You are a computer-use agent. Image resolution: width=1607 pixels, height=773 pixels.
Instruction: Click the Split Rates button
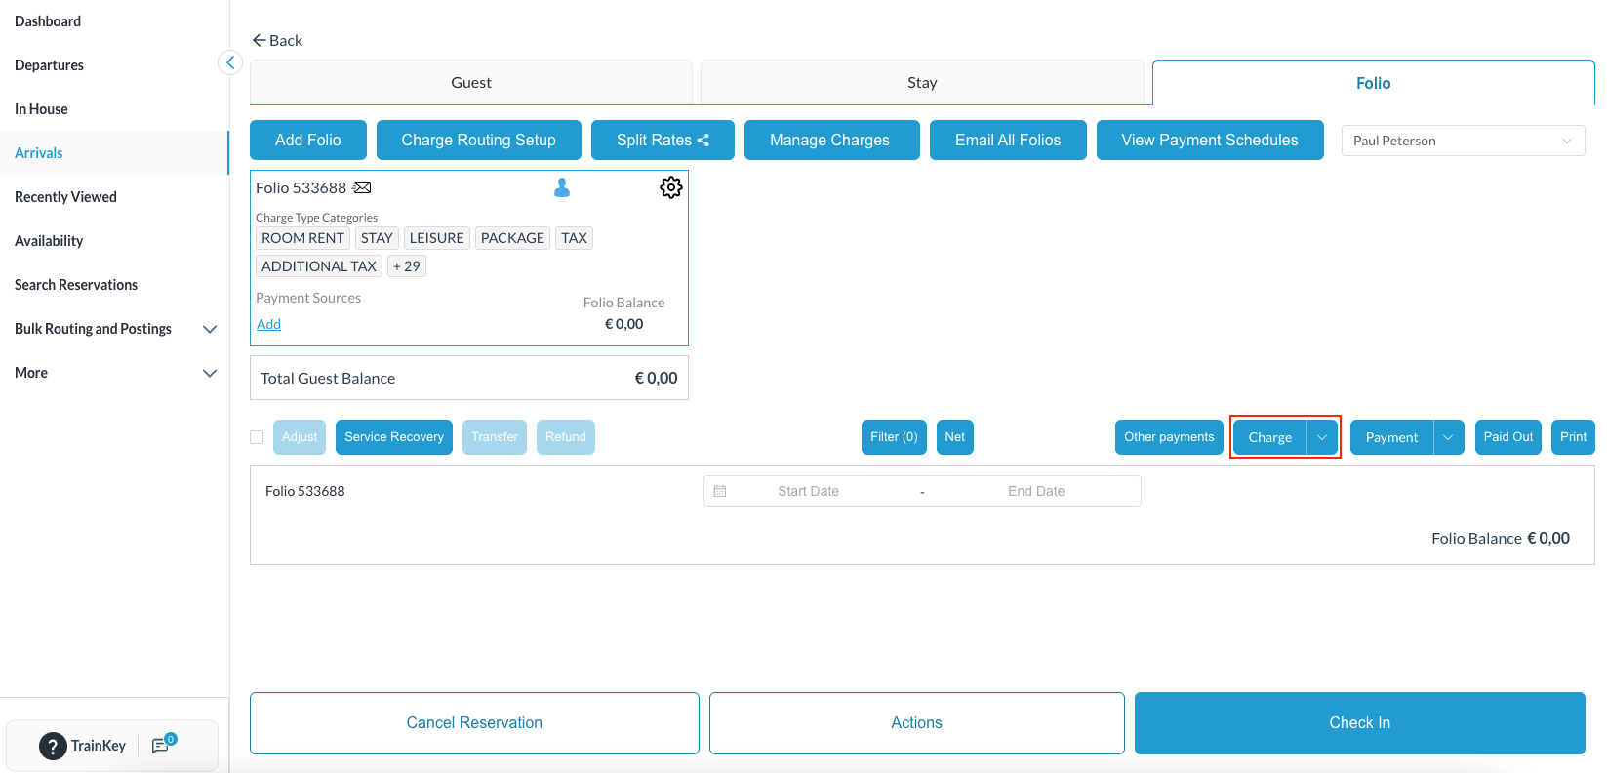tap(663, 141)
